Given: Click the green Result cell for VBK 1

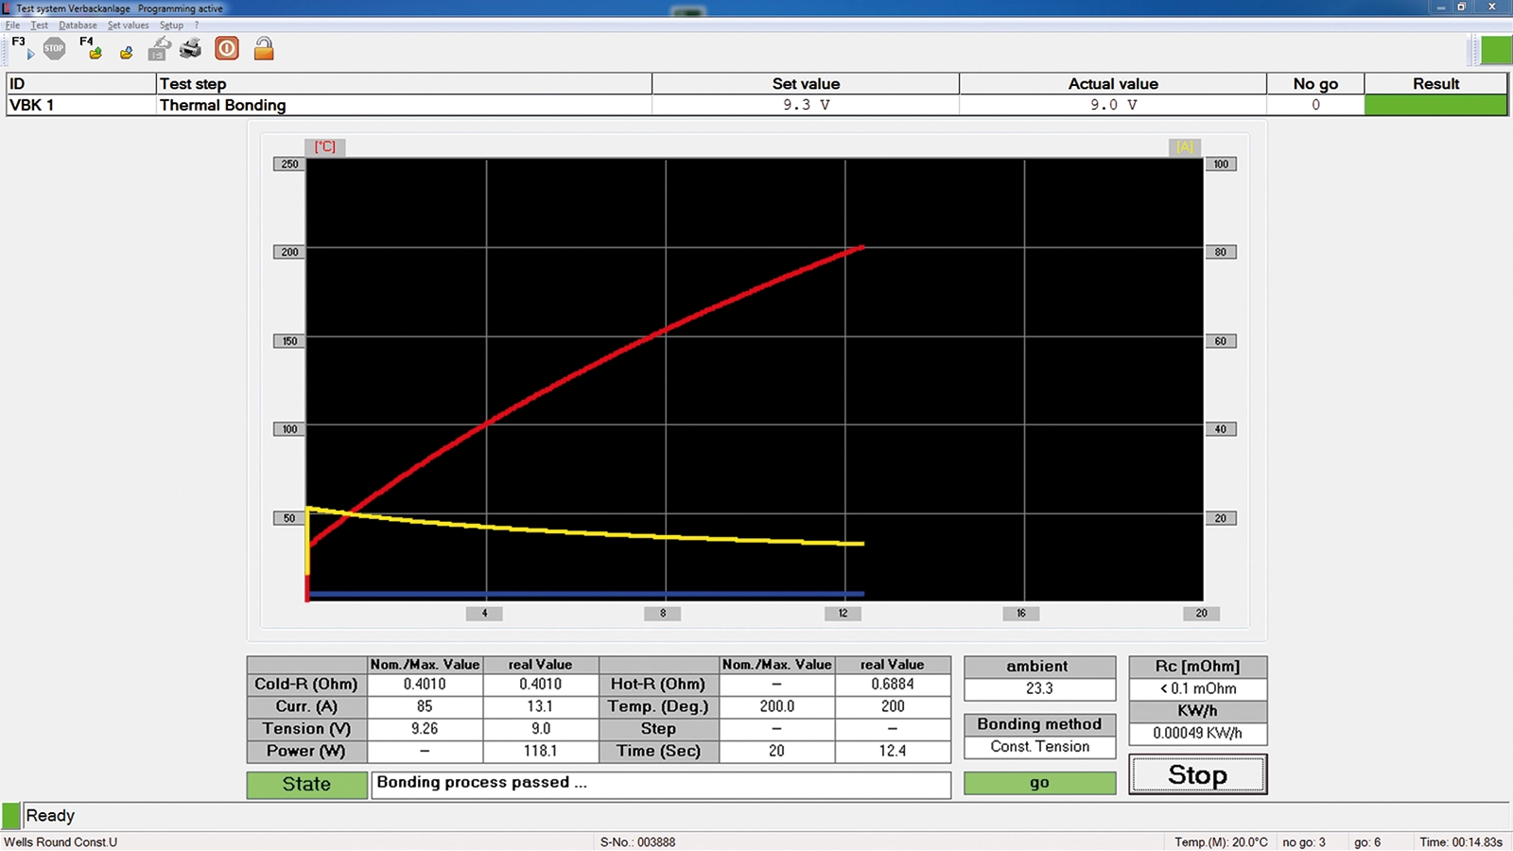Looking at the screenshot, I should point(1435,105).
